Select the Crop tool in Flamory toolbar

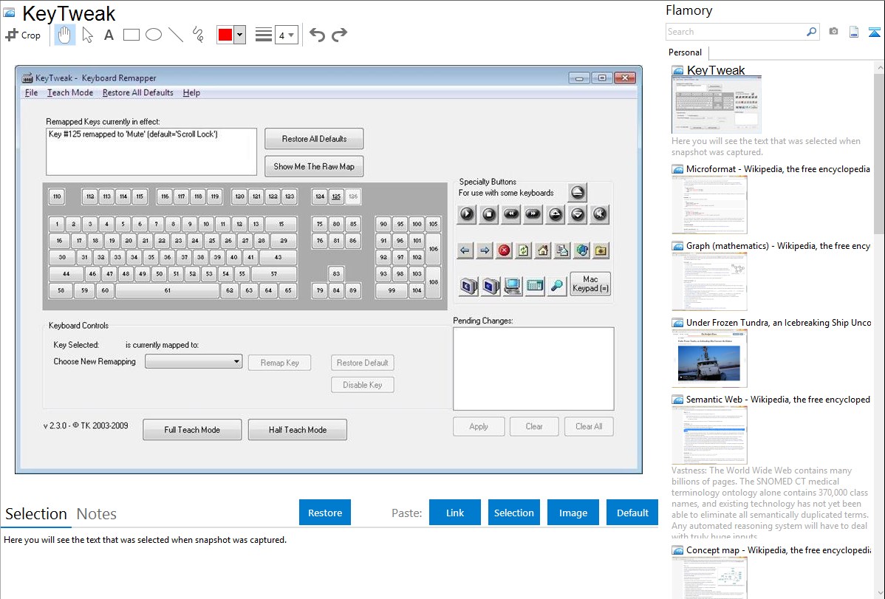tap(23, 35)
